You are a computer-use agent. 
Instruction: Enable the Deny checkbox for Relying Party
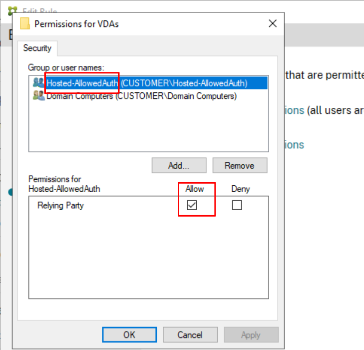pyautogui.click(x=237, y=205)
